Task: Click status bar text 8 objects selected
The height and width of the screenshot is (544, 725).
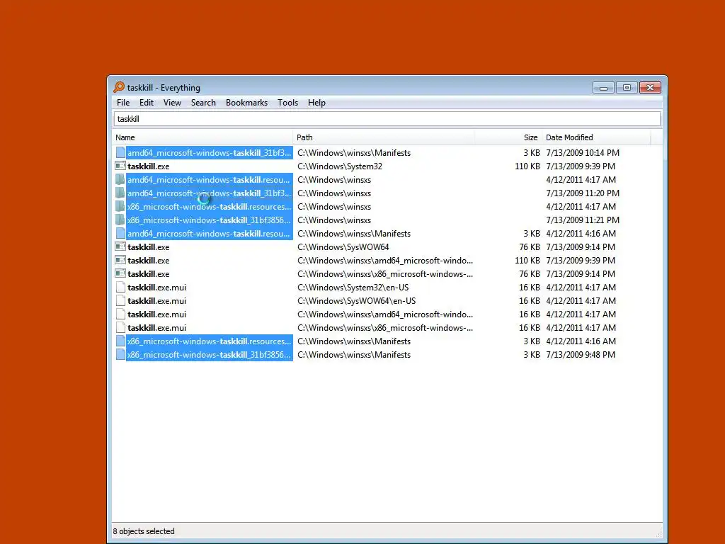Action: coord(144,531)
